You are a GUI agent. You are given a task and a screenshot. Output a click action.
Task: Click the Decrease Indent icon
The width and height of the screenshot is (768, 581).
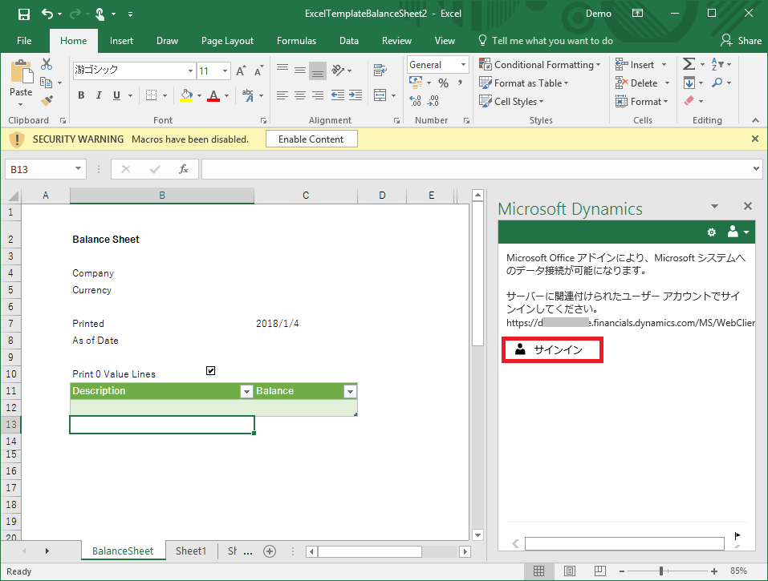tap(338, 95)
